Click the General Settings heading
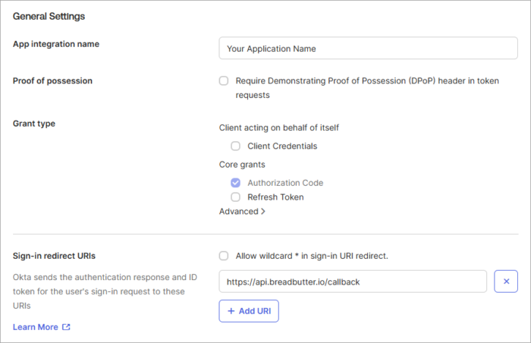Screen dimensions: 531x343 tap(49, 16)
